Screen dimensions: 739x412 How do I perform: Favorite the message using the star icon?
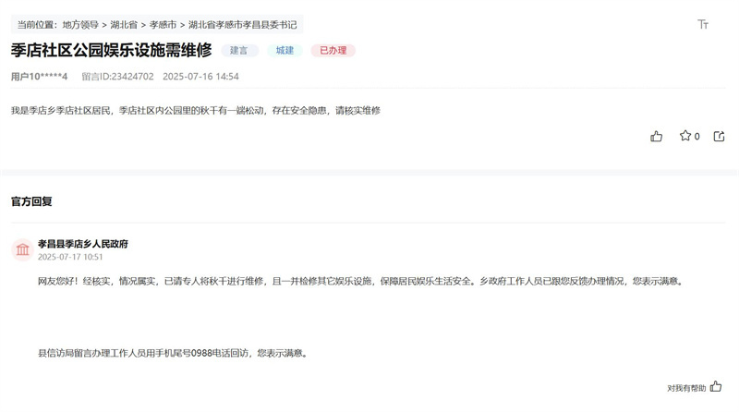coord(685,136)
